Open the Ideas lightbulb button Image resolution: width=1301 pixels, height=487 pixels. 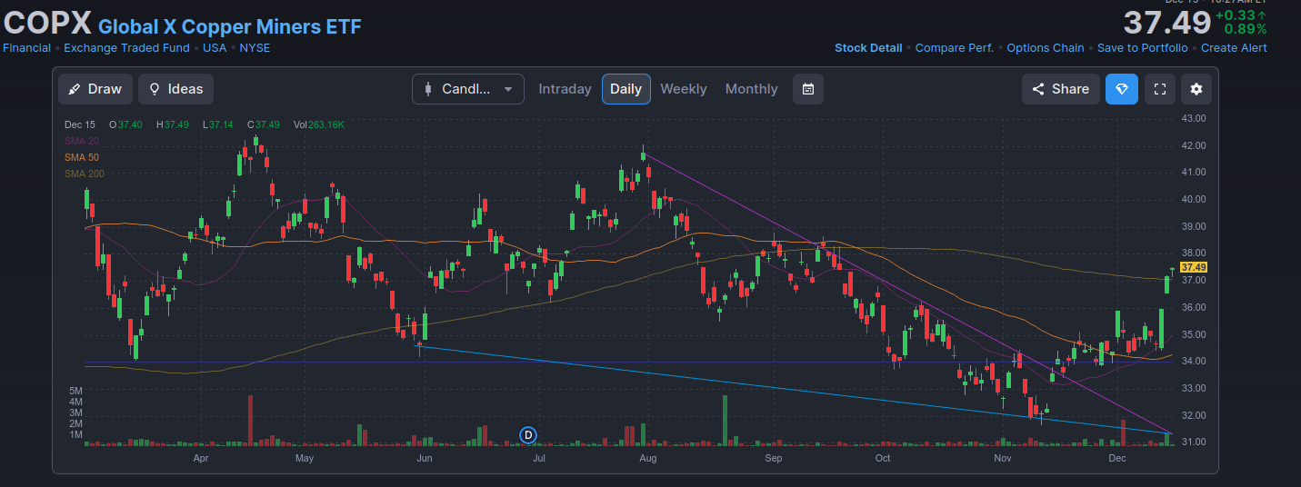176,89
